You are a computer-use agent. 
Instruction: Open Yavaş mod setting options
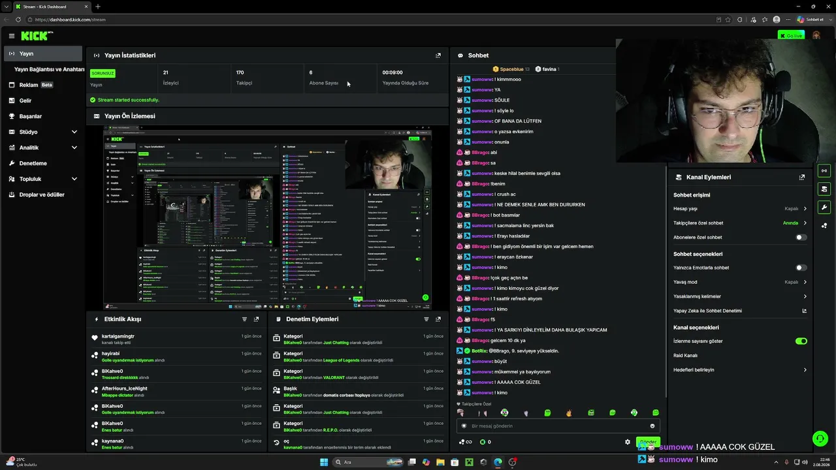pos(740,282)
